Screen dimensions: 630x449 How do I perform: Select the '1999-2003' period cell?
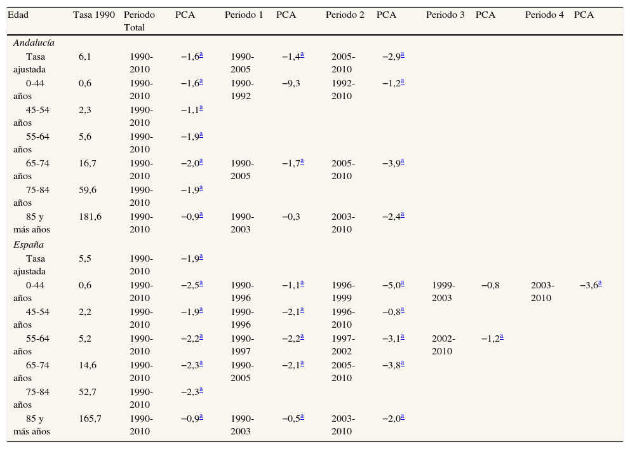[443, 292]
